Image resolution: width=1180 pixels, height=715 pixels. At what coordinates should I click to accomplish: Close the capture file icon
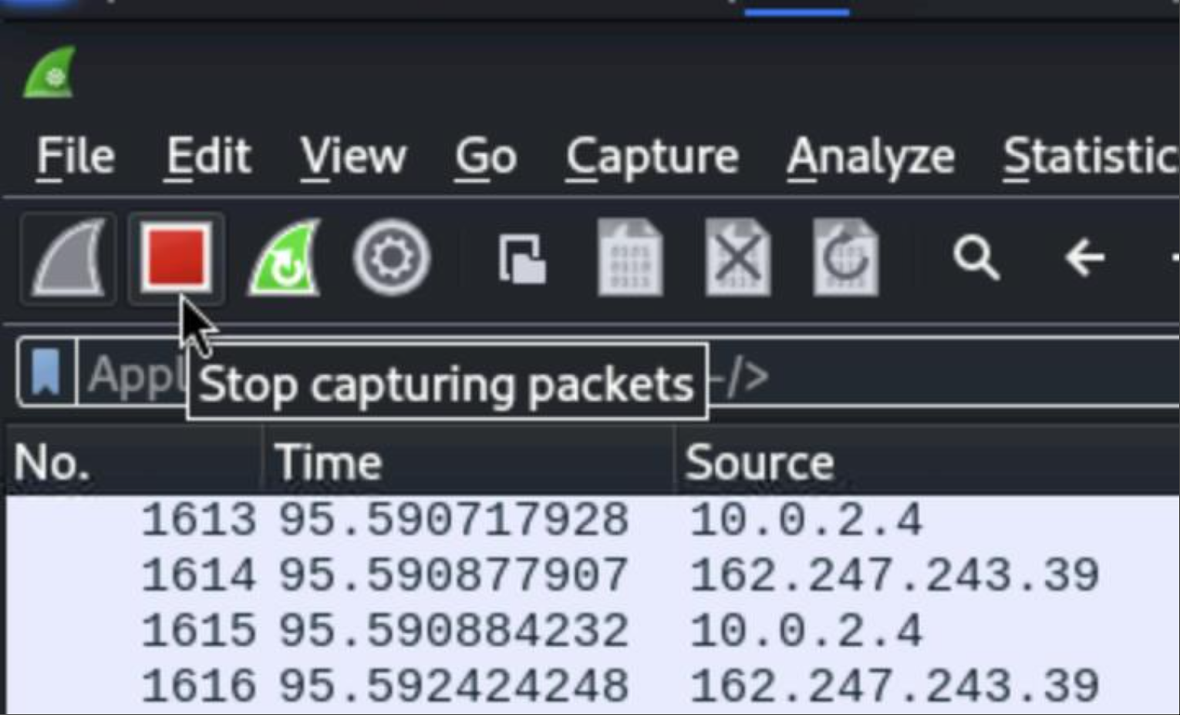click(737, 258)
